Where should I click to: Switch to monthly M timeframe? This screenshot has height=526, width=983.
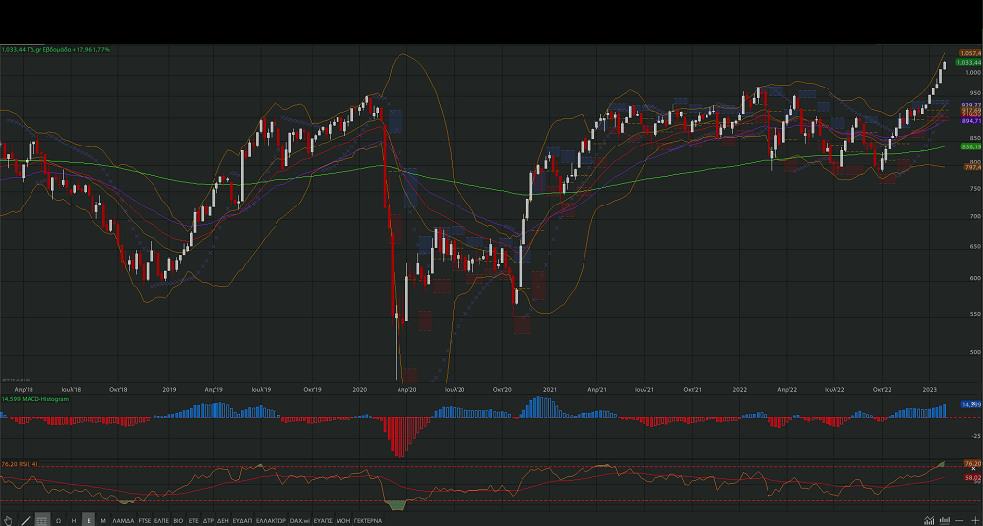pos(103,520)
